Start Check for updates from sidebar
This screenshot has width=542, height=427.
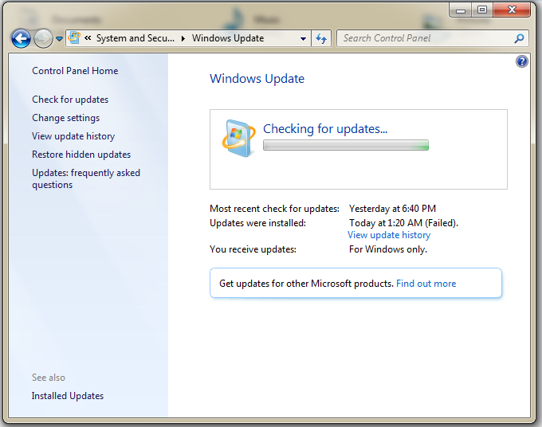coord(70,100)
